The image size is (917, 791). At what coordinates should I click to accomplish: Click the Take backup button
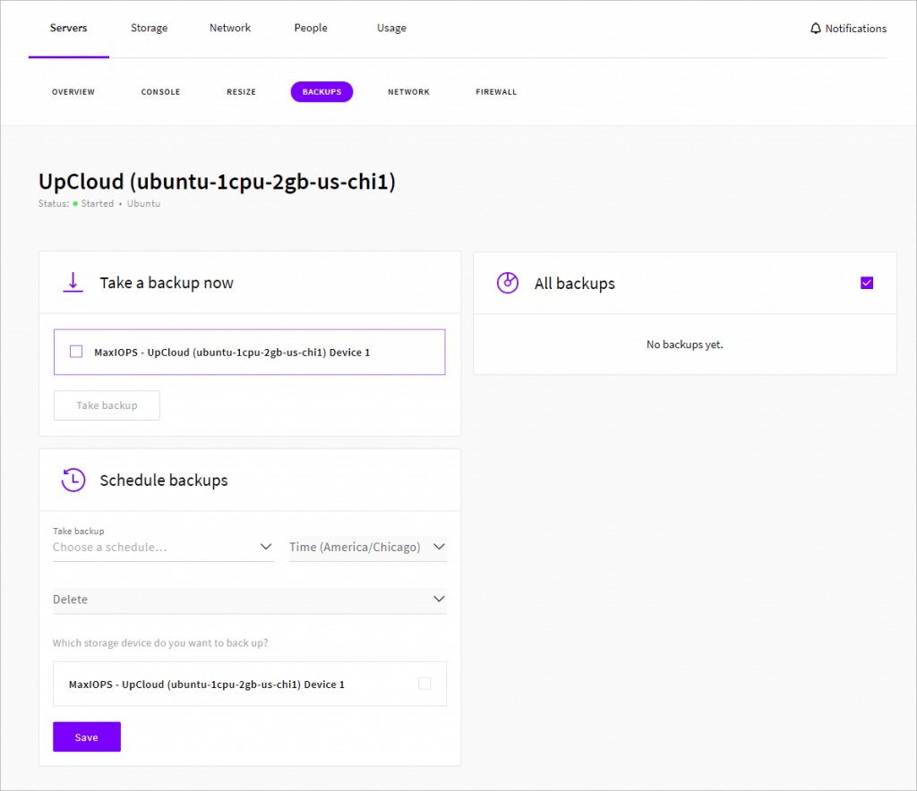click(x=107, y=404)
